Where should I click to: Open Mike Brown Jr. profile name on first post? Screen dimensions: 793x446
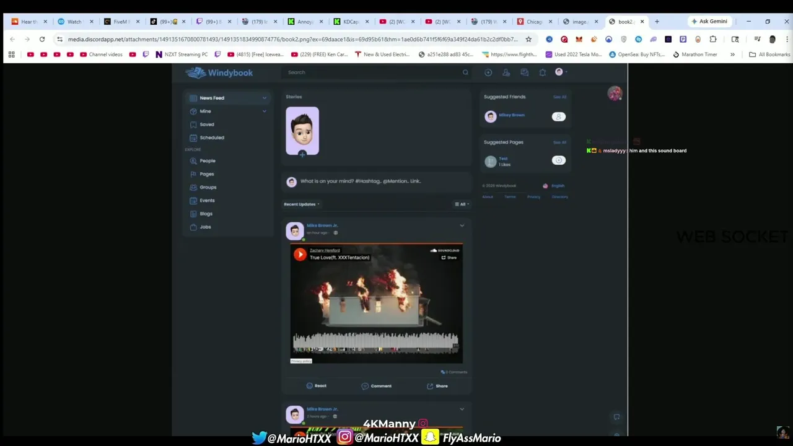tap(322, 226)
